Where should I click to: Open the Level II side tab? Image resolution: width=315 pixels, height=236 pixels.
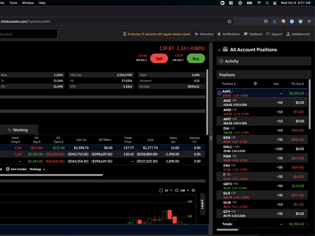tap(203, 204)
